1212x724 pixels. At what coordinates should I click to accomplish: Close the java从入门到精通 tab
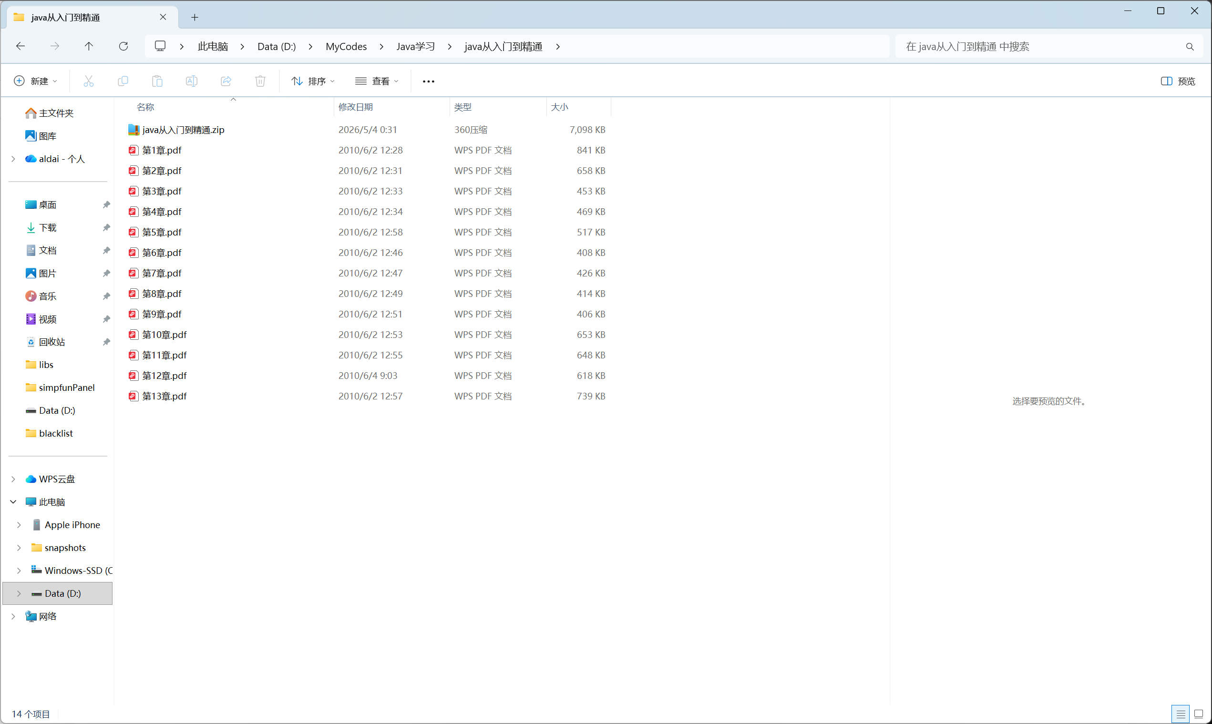tap(163, 17)
